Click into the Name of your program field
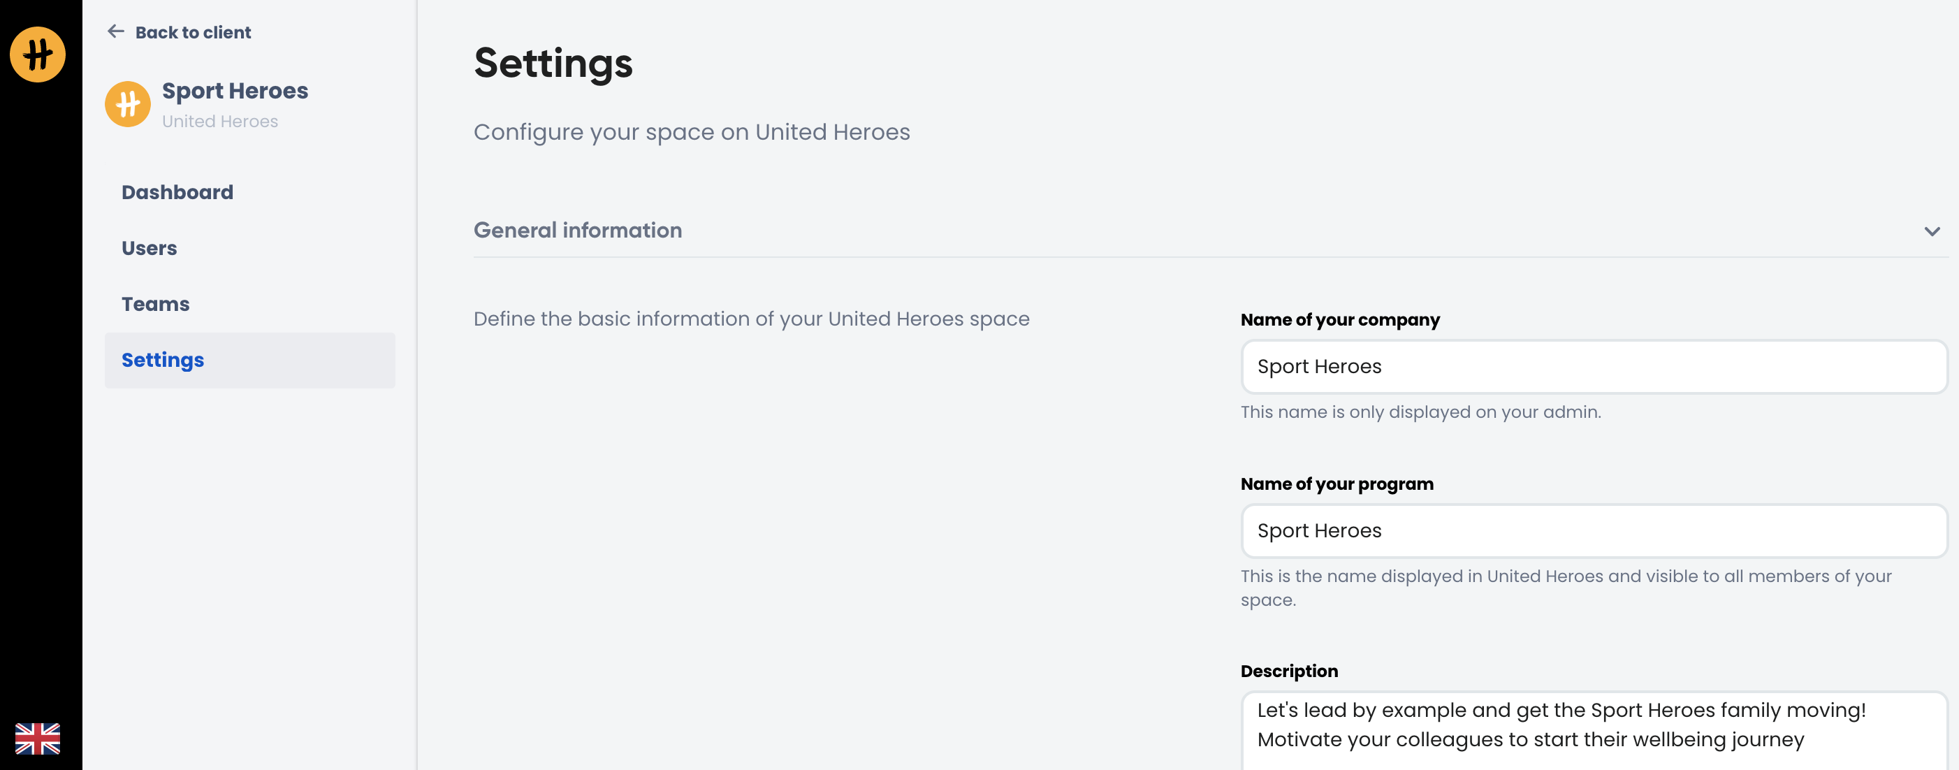 [1593, 531]
